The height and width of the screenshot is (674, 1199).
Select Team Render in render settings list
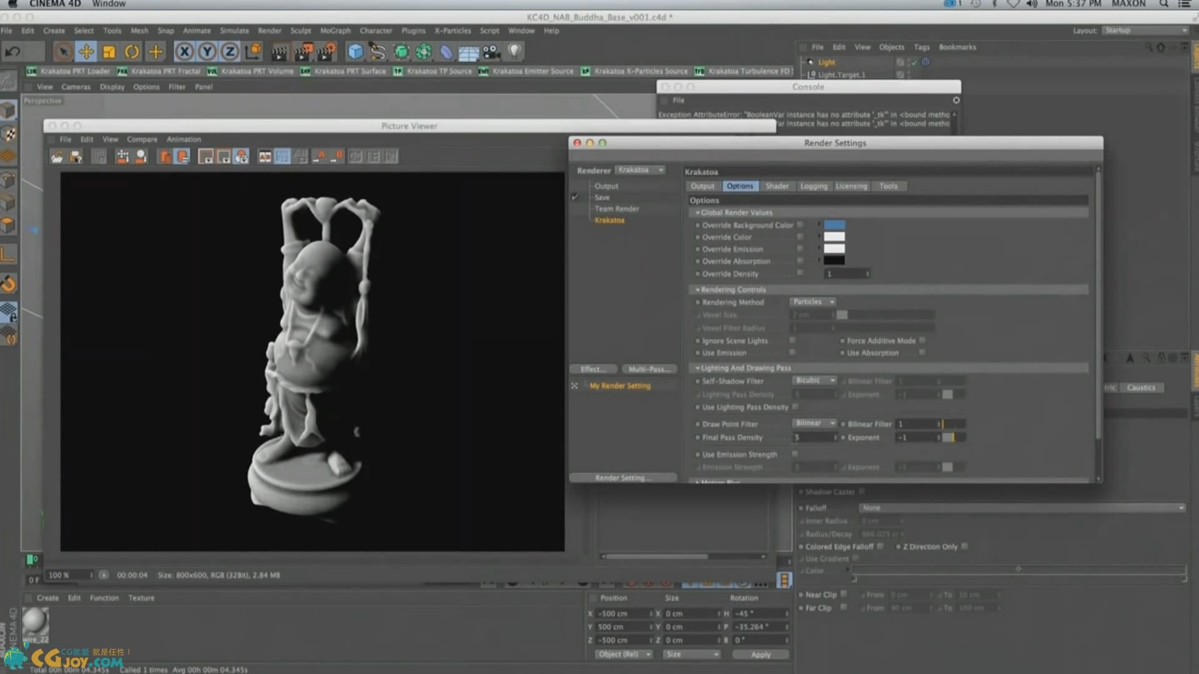click(x=616, y=209)
